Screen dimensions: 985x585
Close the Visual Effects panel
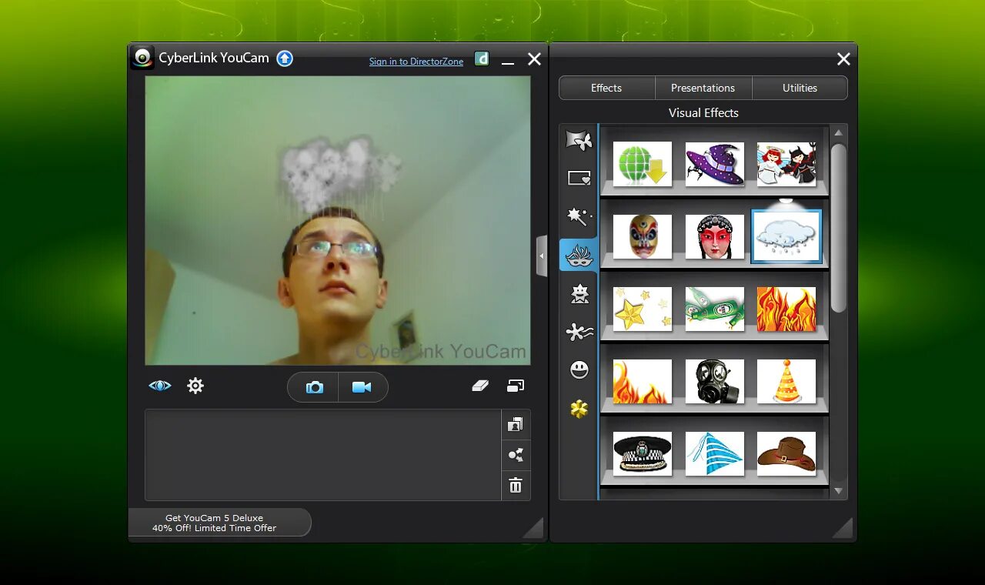[843, 58]
